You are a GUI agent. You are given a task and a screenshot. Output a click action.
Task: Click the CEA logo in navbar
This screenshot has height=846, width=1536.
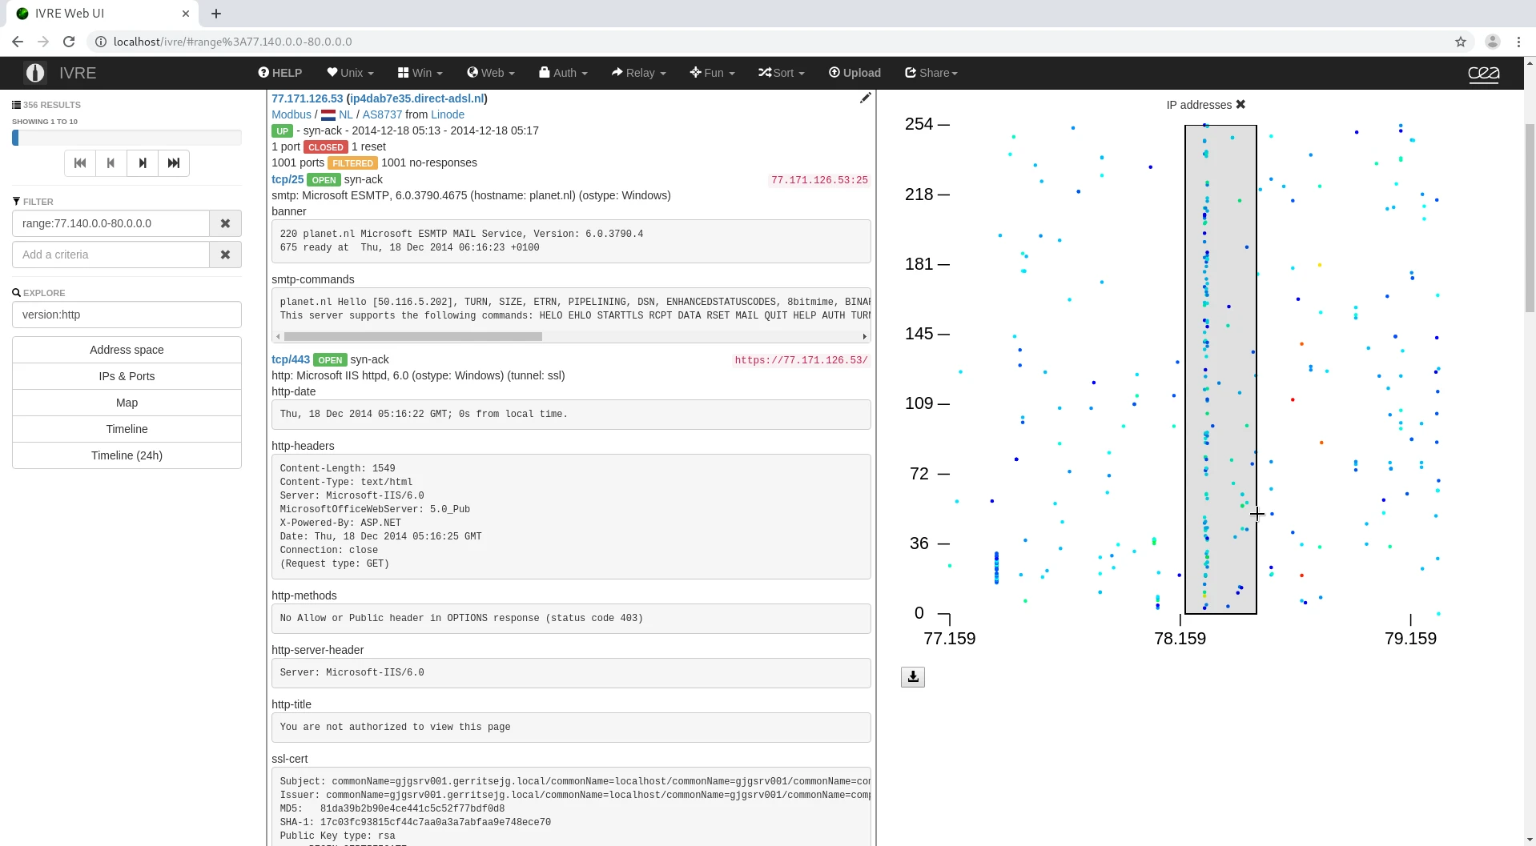pos(1483,74)
